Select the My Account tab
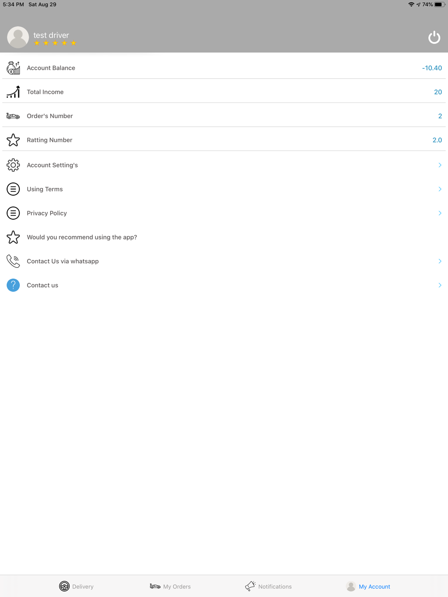This screenshot has height=597, width=448. [368, 586]
